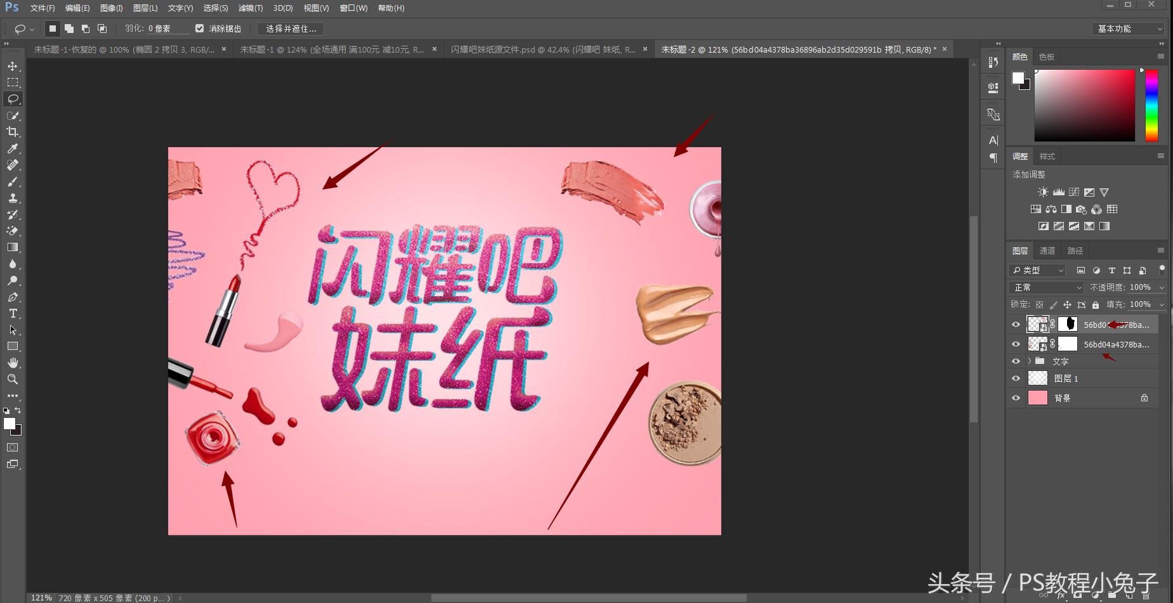
Task: Click the feather (羽化) input field
Action: (x=168, y=29)
